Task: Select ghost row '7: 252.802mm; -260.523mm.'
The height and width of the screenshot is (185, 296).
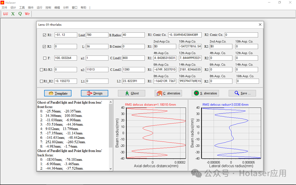Action: [x=63, y=142]
